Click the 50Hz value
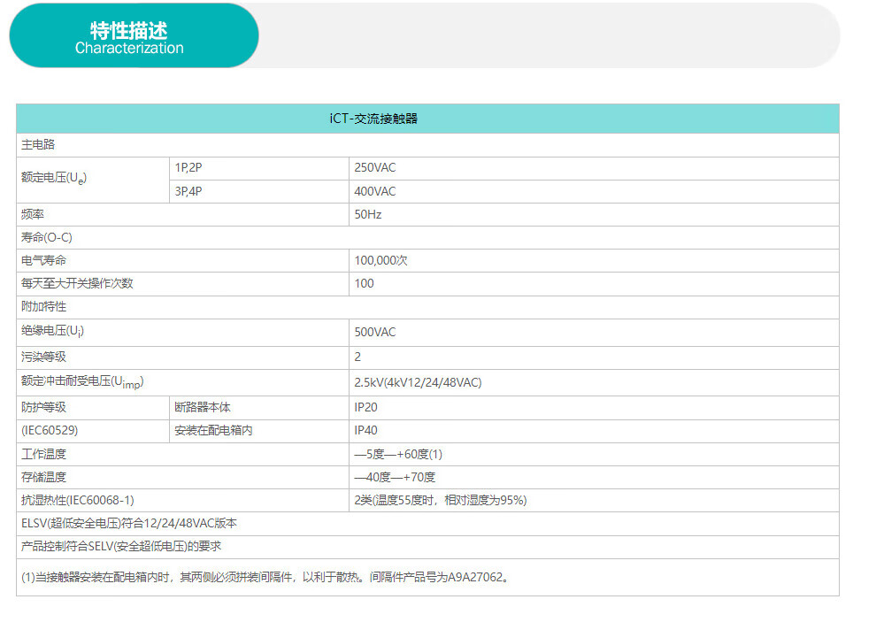876x630 pixels. 368,214
